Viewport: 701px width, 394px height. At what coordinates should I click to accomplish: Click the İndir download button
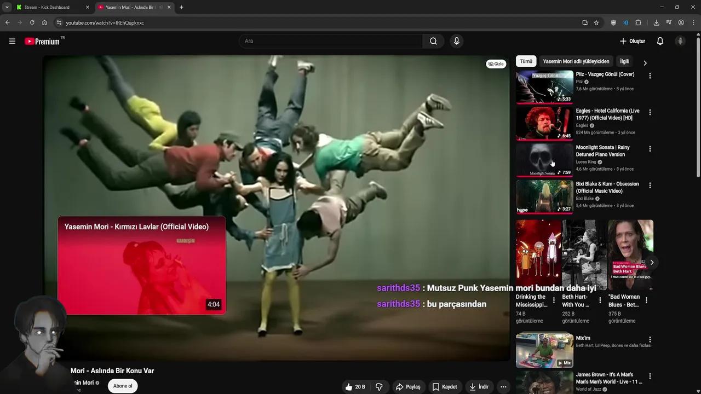point(479,387)
